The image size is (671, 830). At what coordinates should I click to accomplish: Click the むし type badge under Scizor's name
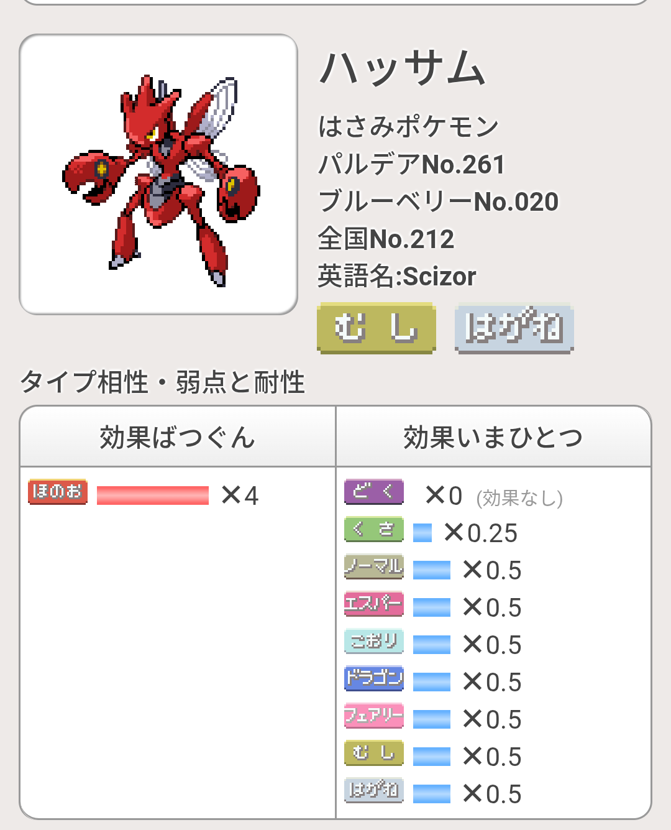376,328
